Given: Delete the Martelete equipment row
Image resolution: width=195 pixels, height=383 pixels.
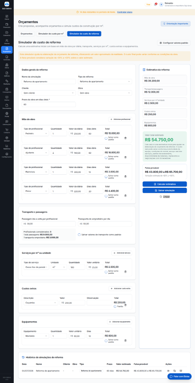Looking at the screenshot, I should pos(125,340).
